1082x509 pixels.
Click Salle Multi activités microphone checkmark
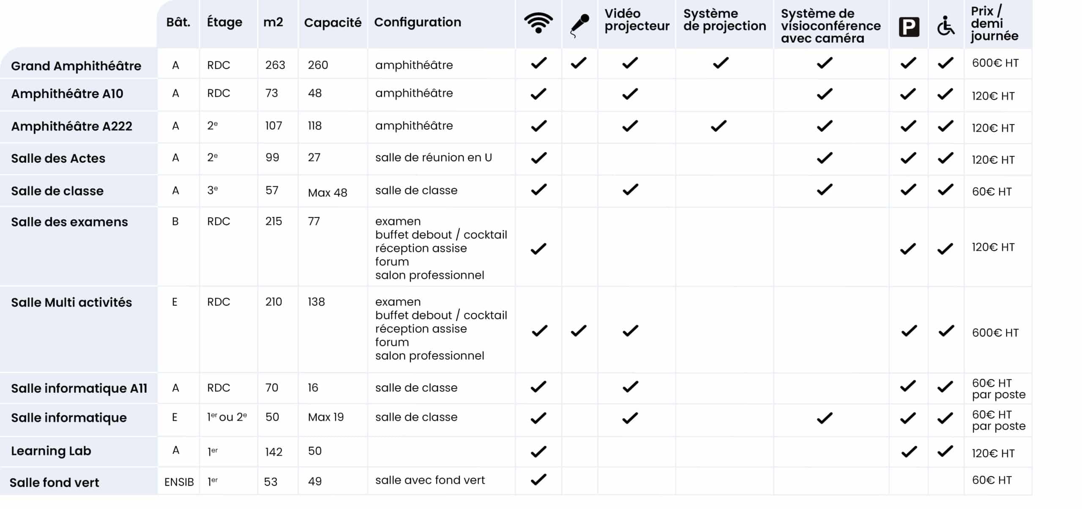coord(579,331)
